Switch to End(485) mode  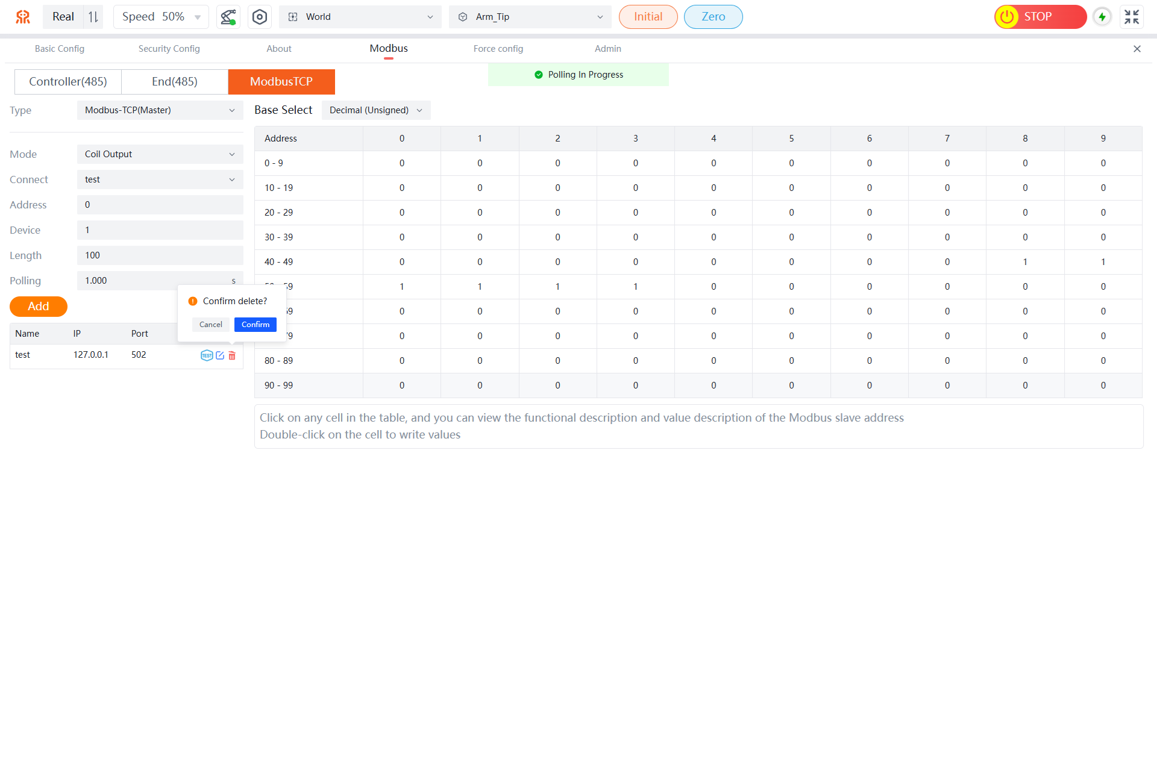click(174, 82)
